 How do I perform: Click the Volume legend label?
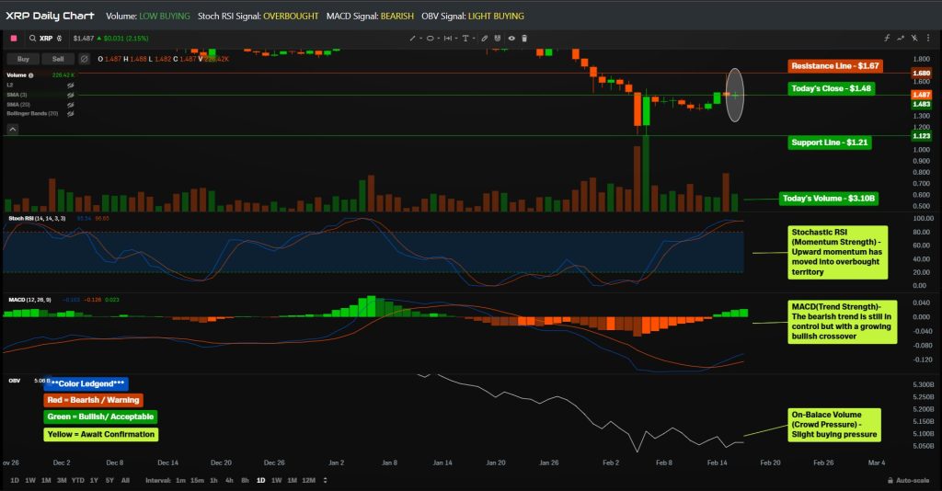(17, 75)
